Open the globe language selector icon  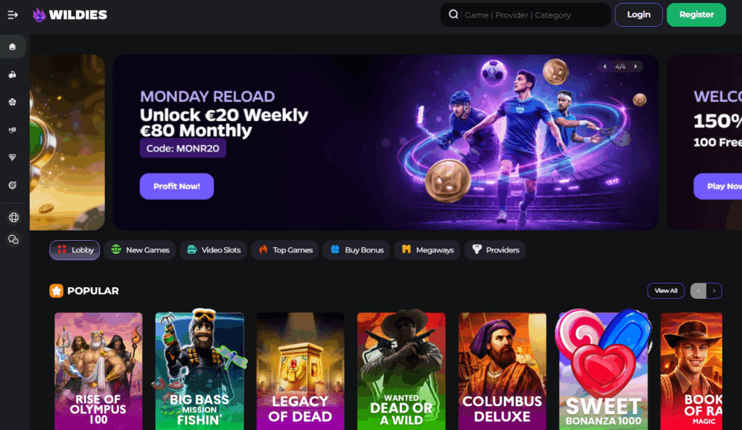pos(14,218)
